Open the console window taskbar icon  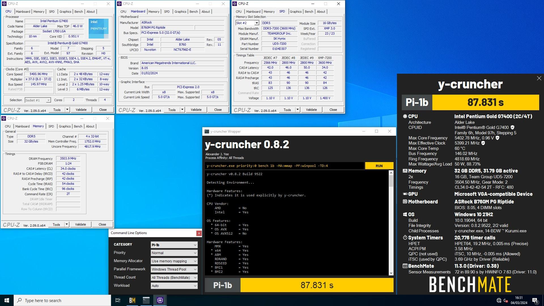(146, 300)
